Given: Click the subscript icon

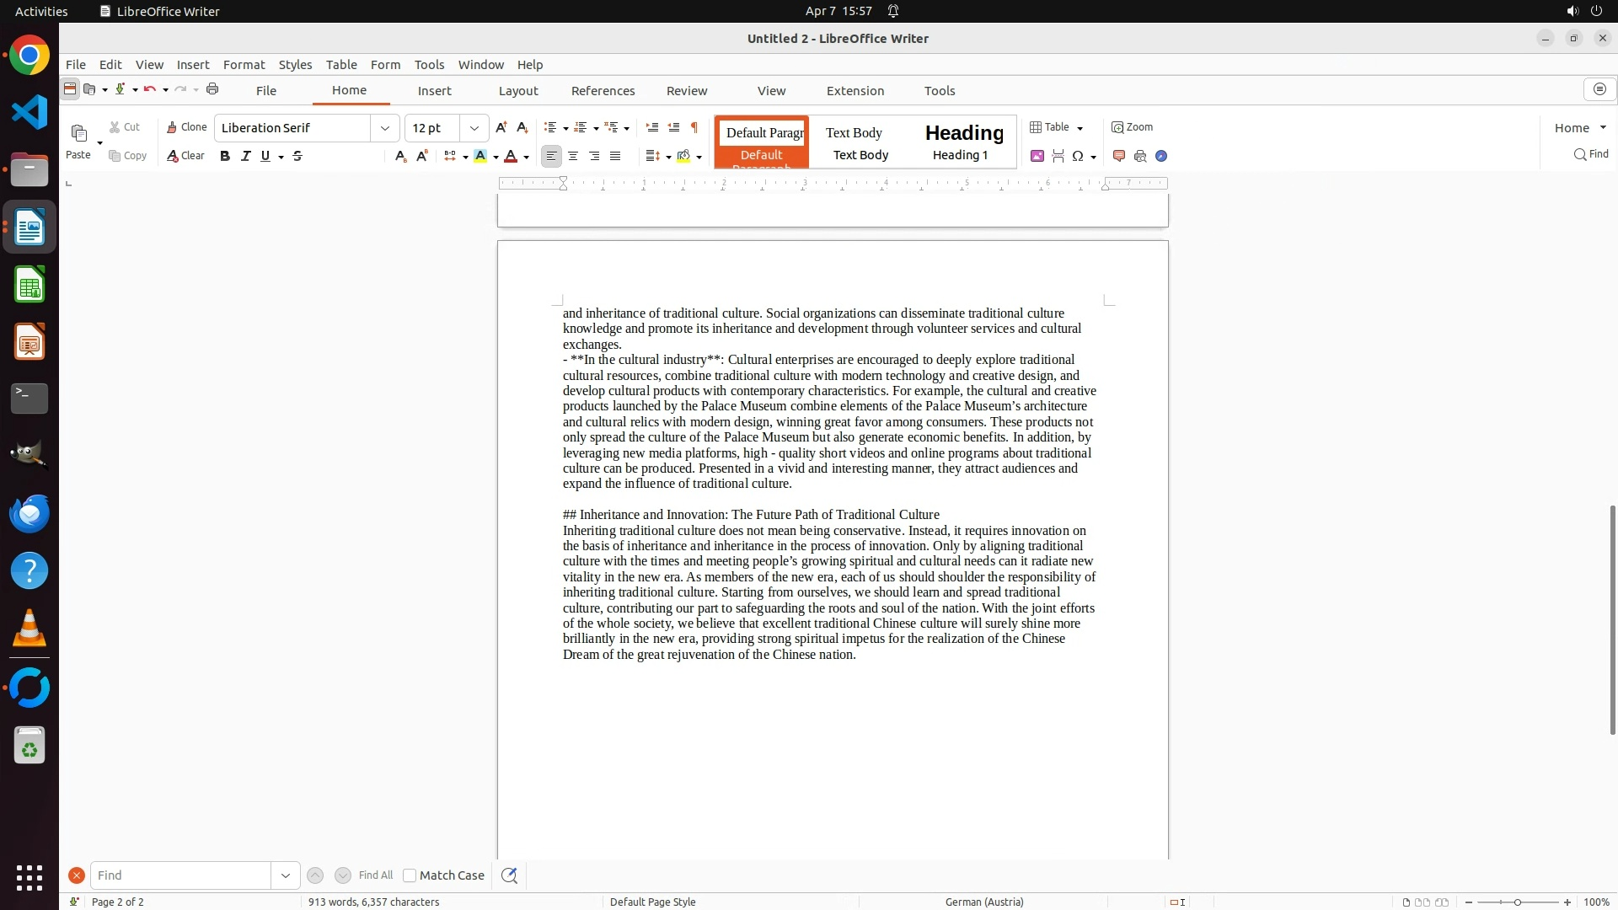Looking at the screenshot, I should click(x=400, y=156).
